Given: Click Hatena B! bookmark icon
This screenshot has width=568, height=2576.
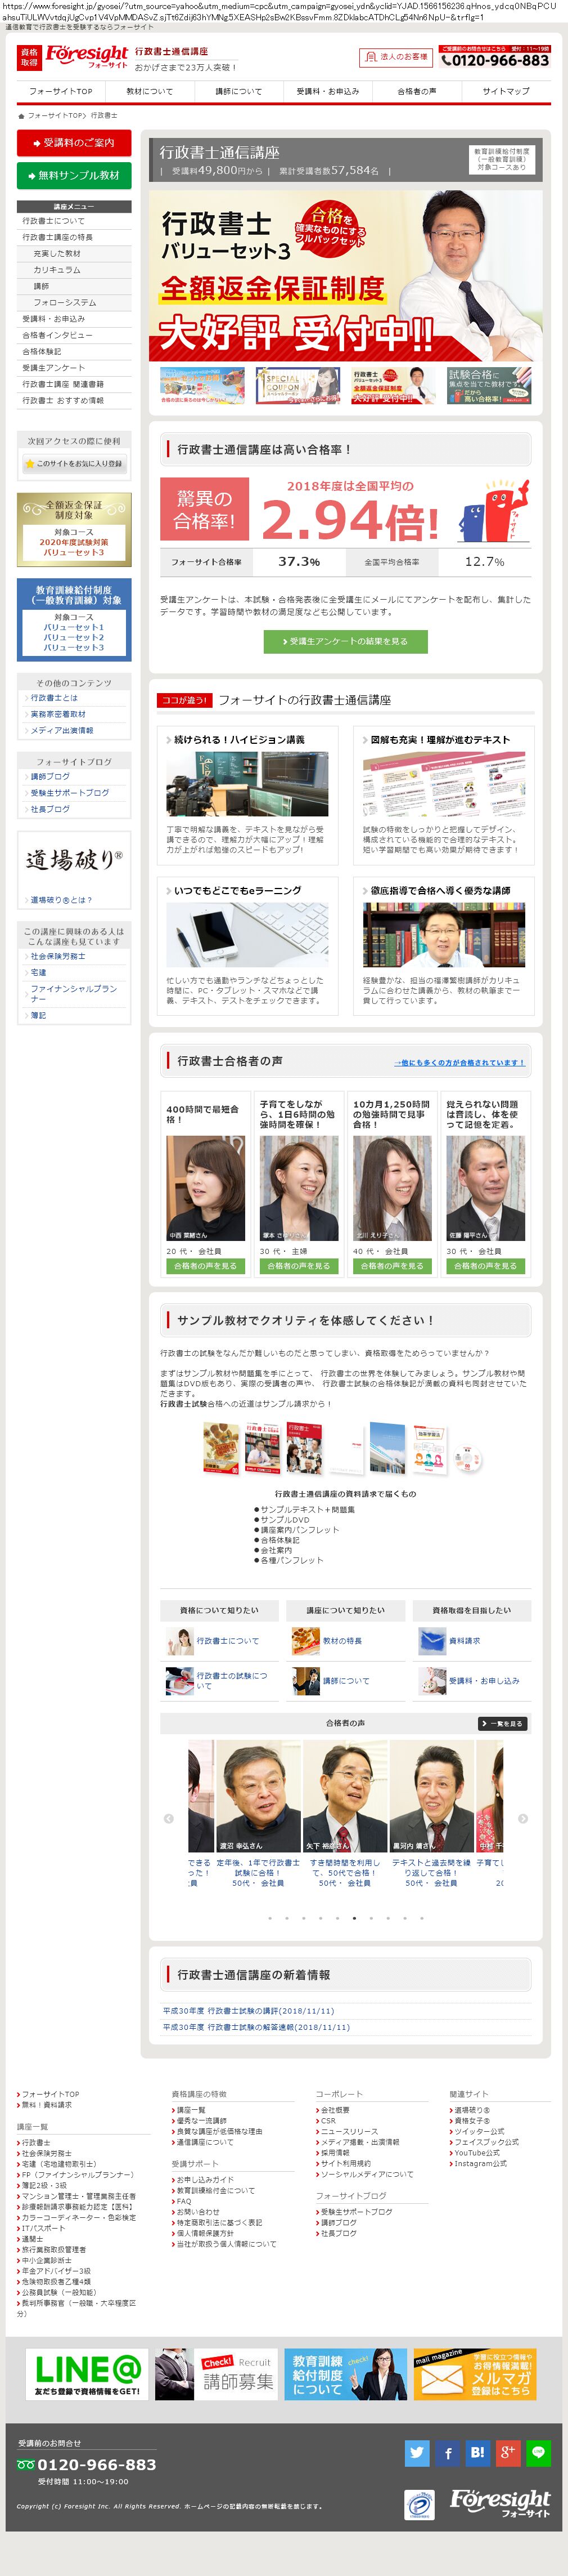Looking at the screenshot, I should click(x=478, y=2452).
